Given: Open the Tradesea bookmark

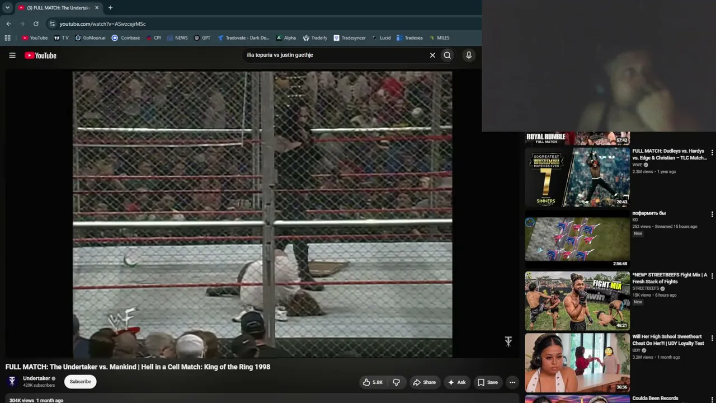Looking at the screenshot, I should coord(409,38).
